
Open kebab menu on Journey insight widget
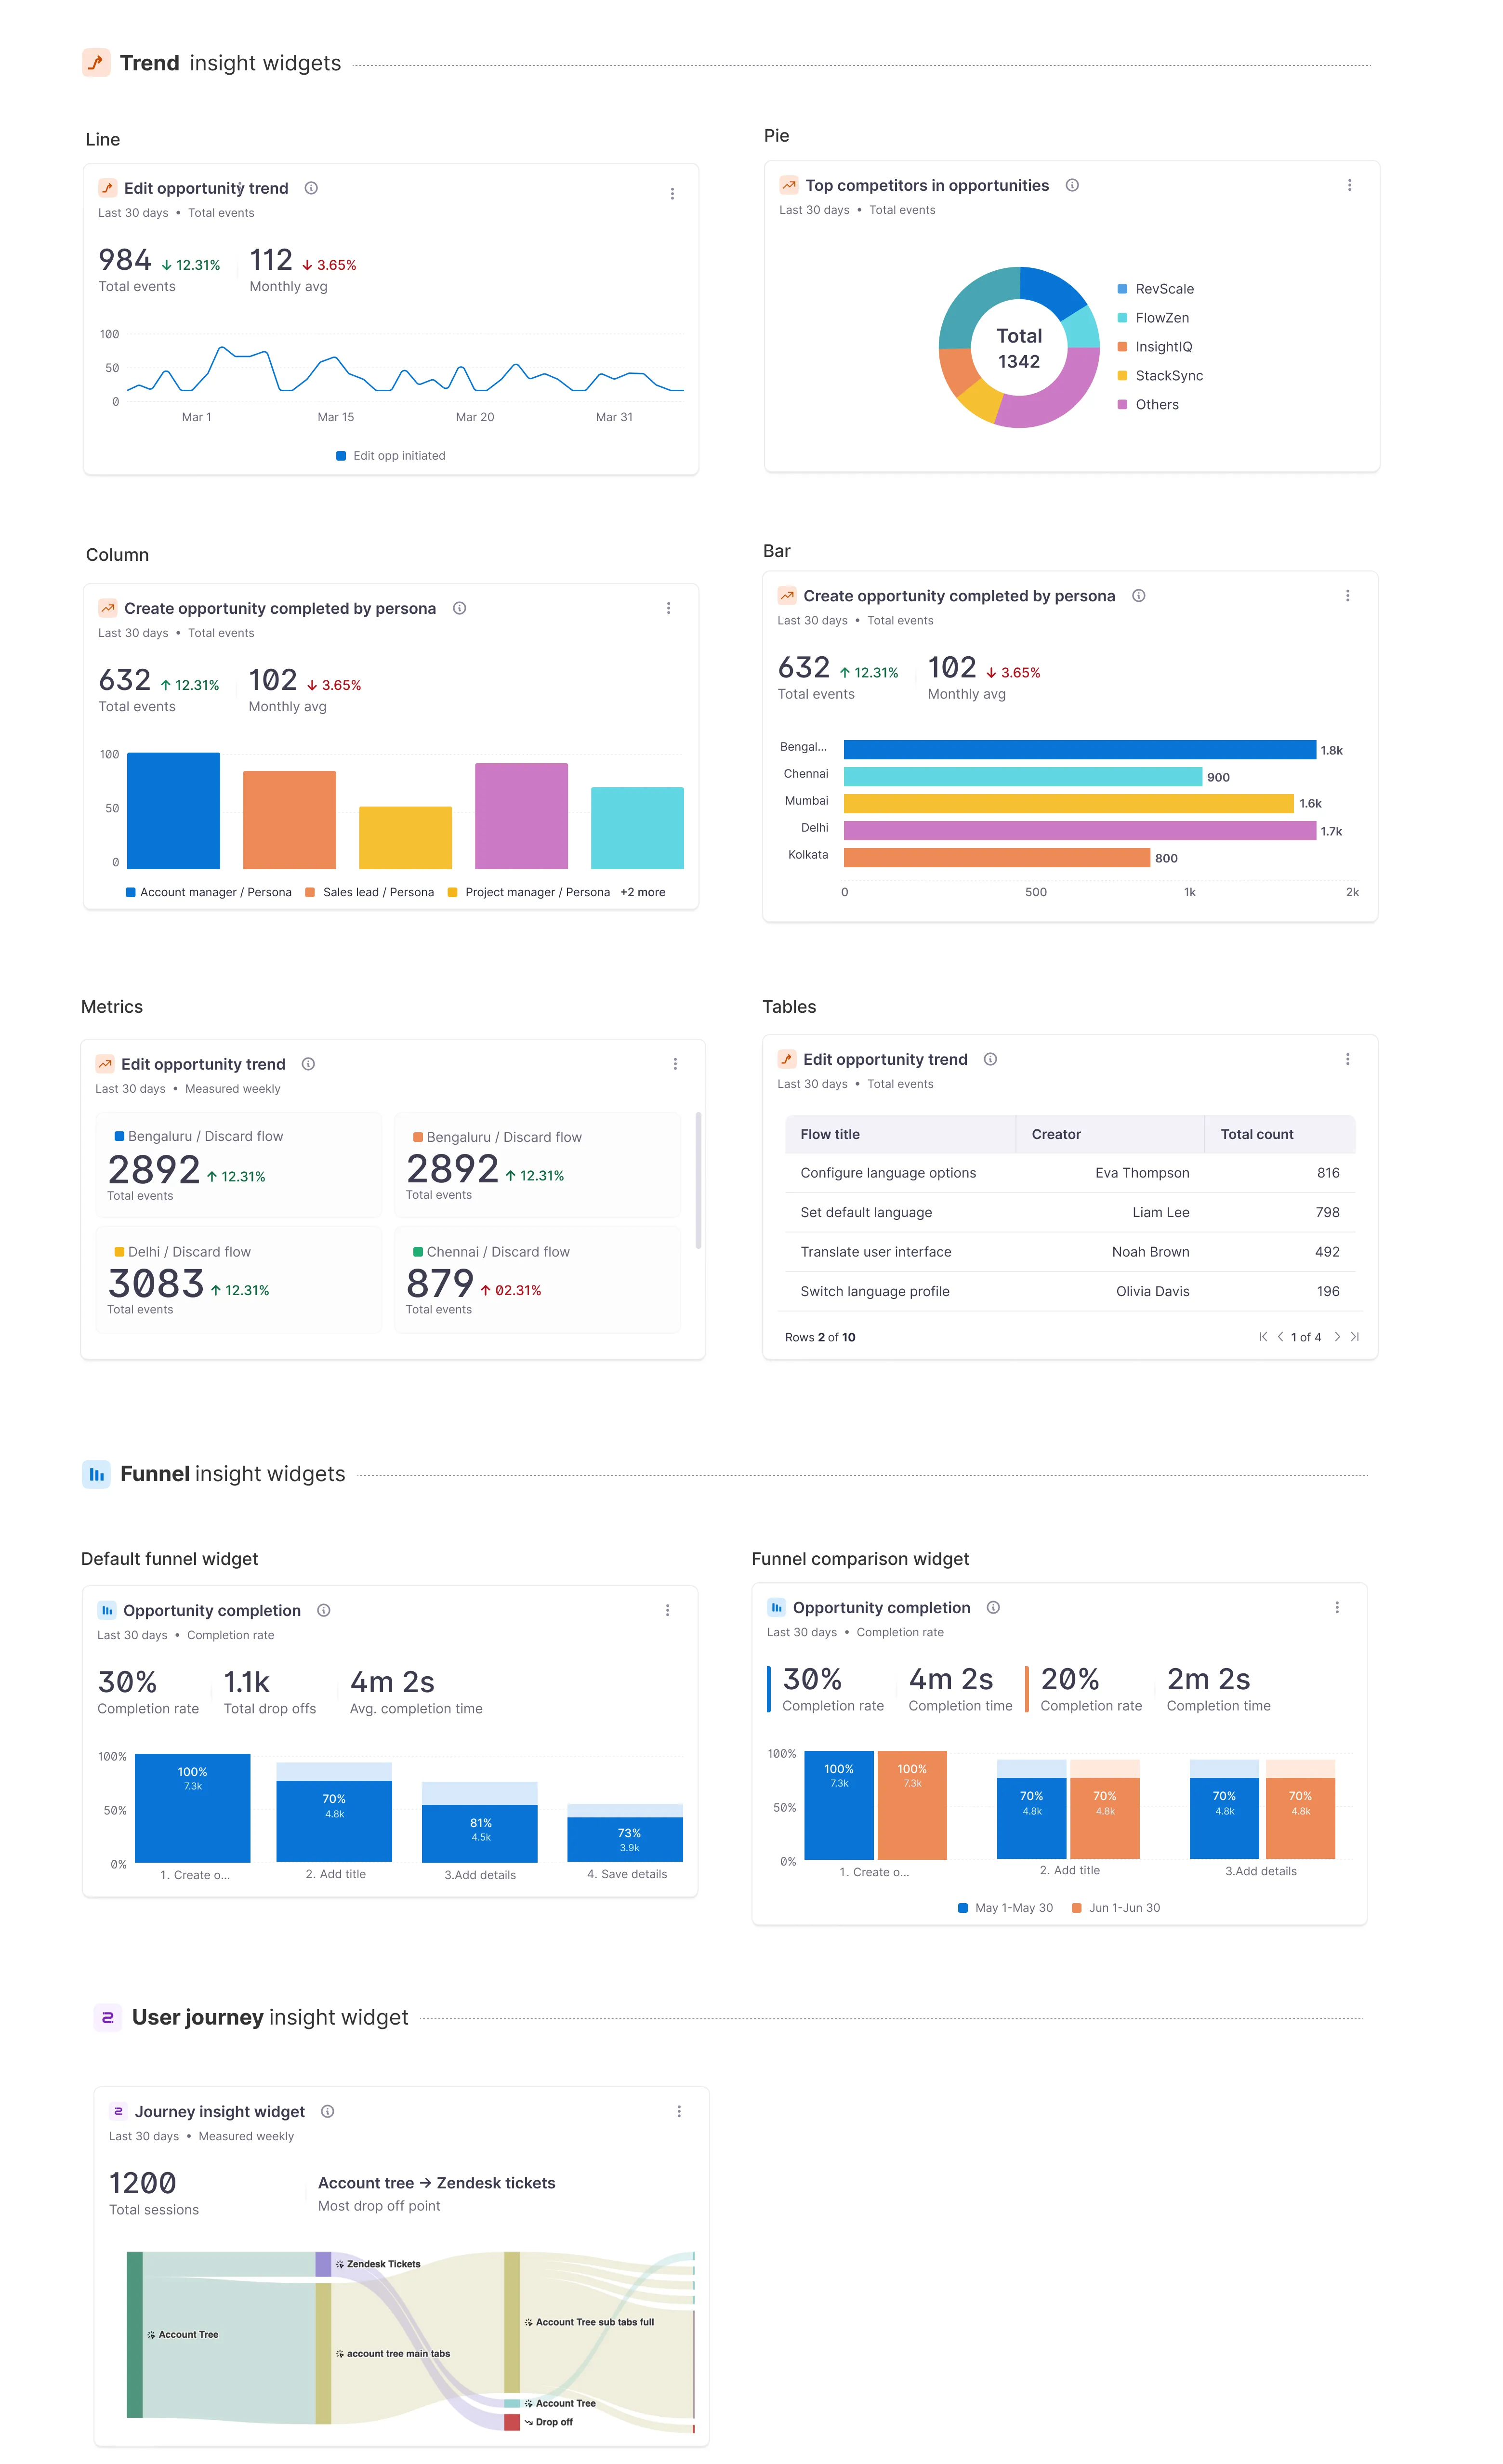click(x=679, y=2111)
